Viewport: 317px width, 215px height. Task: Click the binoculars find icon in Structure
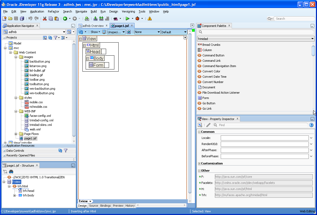(11, 172)
